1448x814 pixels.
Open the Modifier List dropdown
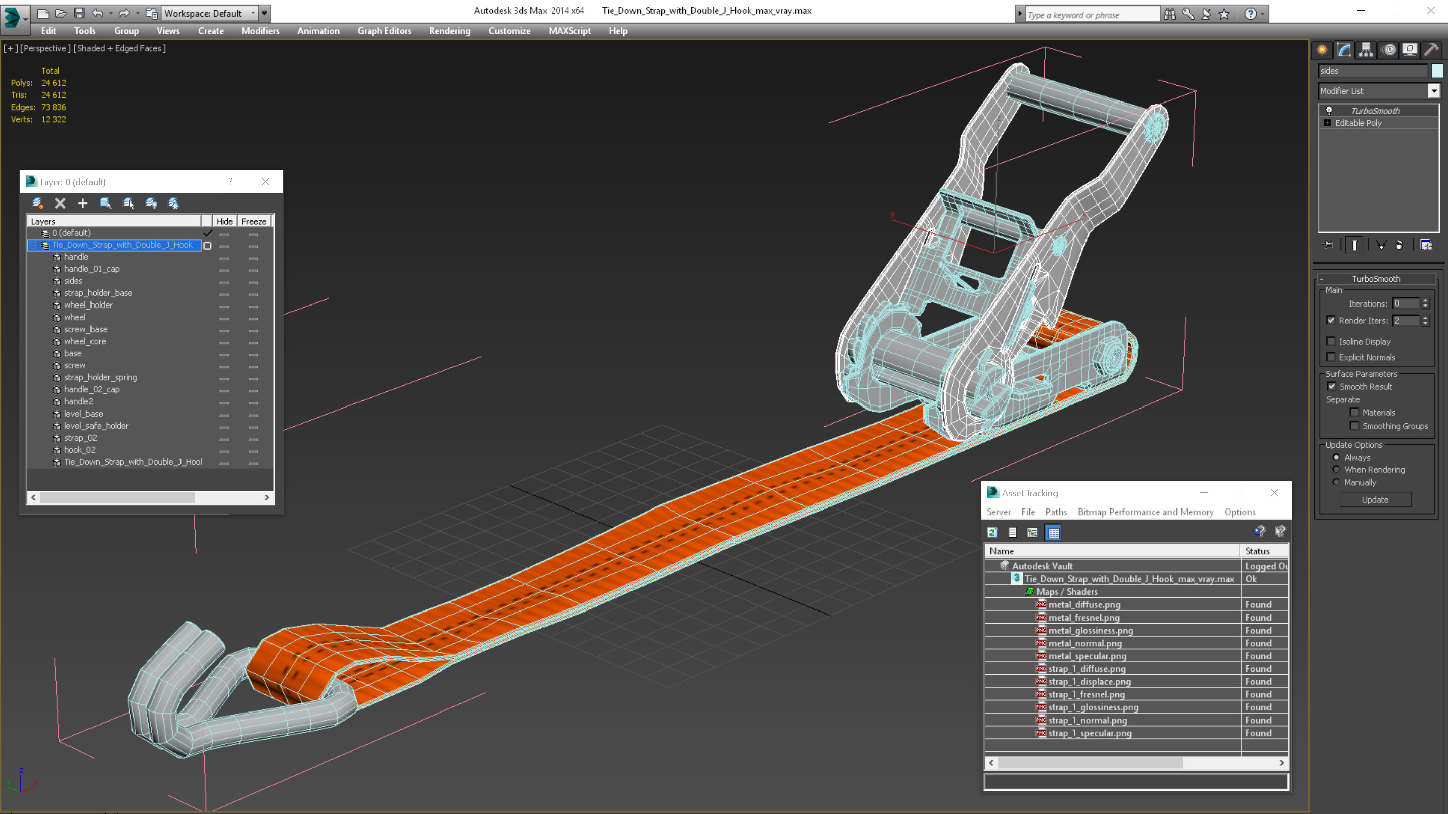pyautogui.click(x=1433, y=91)
